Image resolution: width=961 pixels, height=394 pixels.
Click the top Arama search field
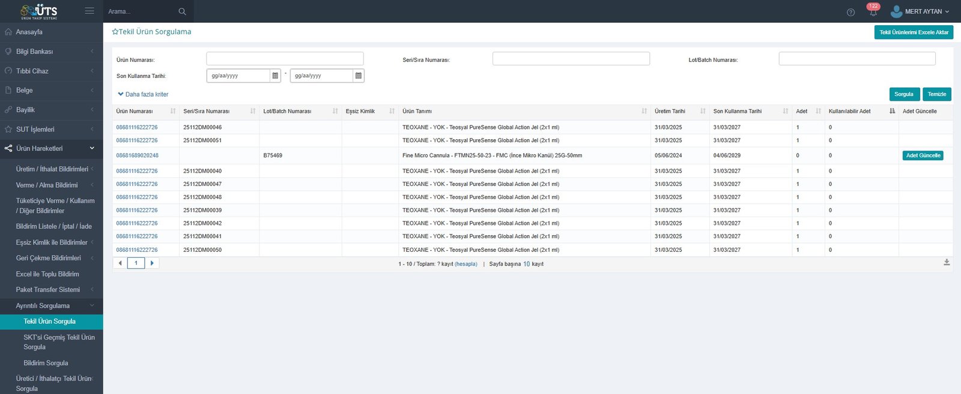(142, 11)
